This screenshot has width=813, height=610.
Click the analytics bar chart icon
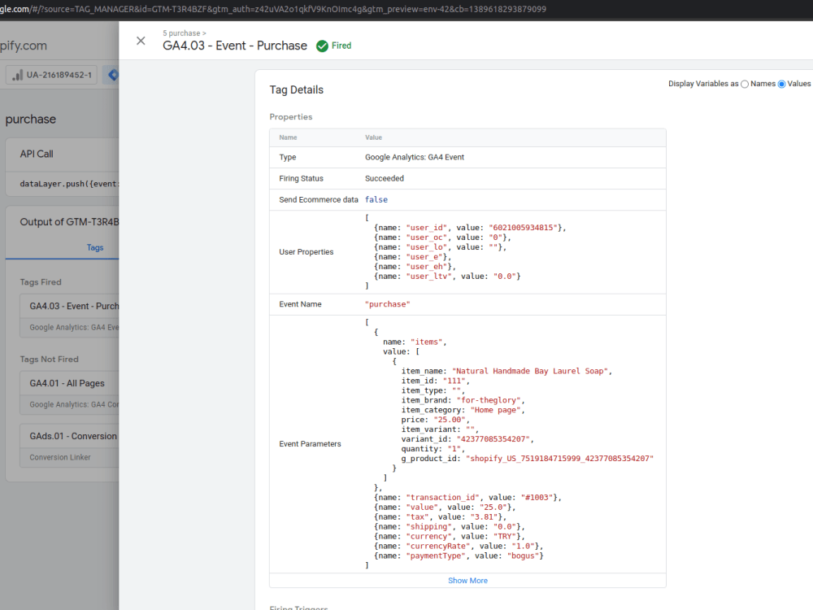(18, 75)
